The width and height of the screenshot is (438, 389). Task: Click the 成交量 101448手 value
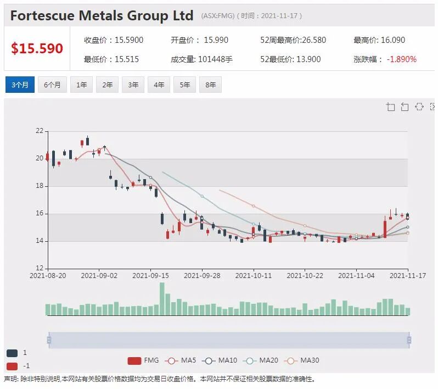click(x=215, y=59)
